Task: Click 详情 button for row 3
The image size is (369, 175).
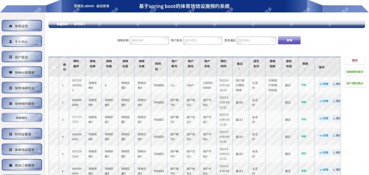Action: pos(324,118)
